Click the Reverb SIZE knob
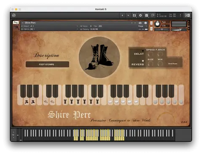The width and height of the screenshot is (202, 155). (150, 64)
